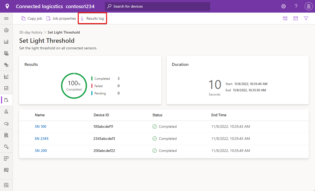315x191 pixels.
Task: Select device ID 100abcdef11
Action: [x=103, y=126]
